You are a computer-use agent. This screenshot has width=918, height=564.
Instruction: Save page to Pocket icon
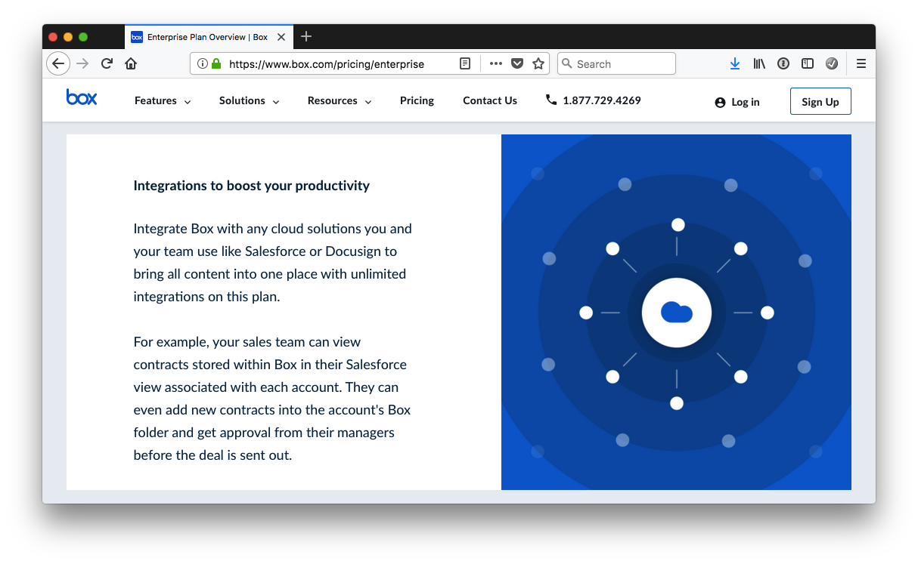pyautogui.click(x=517, y=64)
